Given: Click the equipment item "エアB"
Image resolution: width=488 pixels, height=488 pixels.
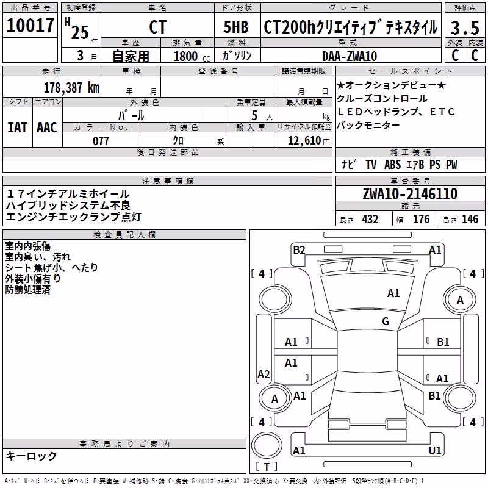Looking at the screenshot, I should click(415, 164).
